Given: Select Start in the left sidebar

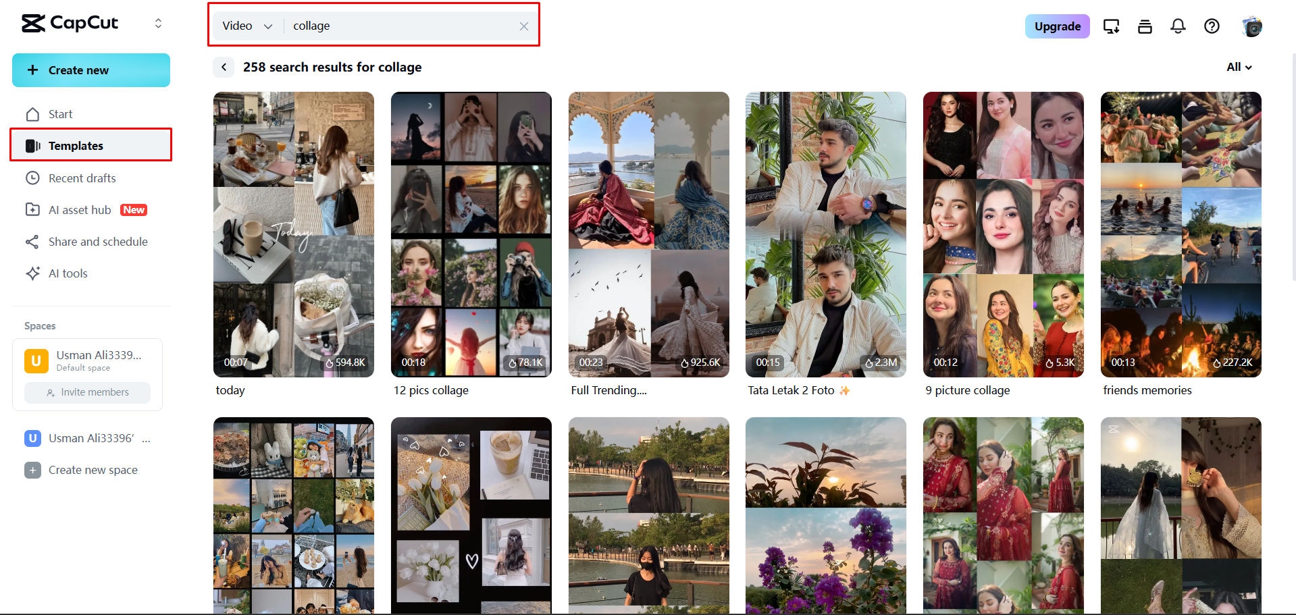Looking at the screenshot, I should click(60, 113).
